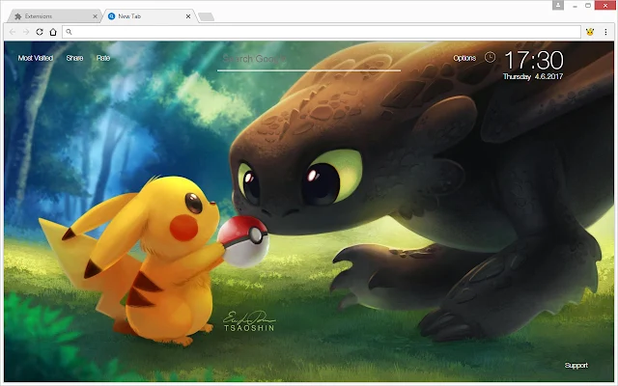Click the magnifier icon in address bar
This screenshot has height=386, width=618.
[x=69, y=32]
